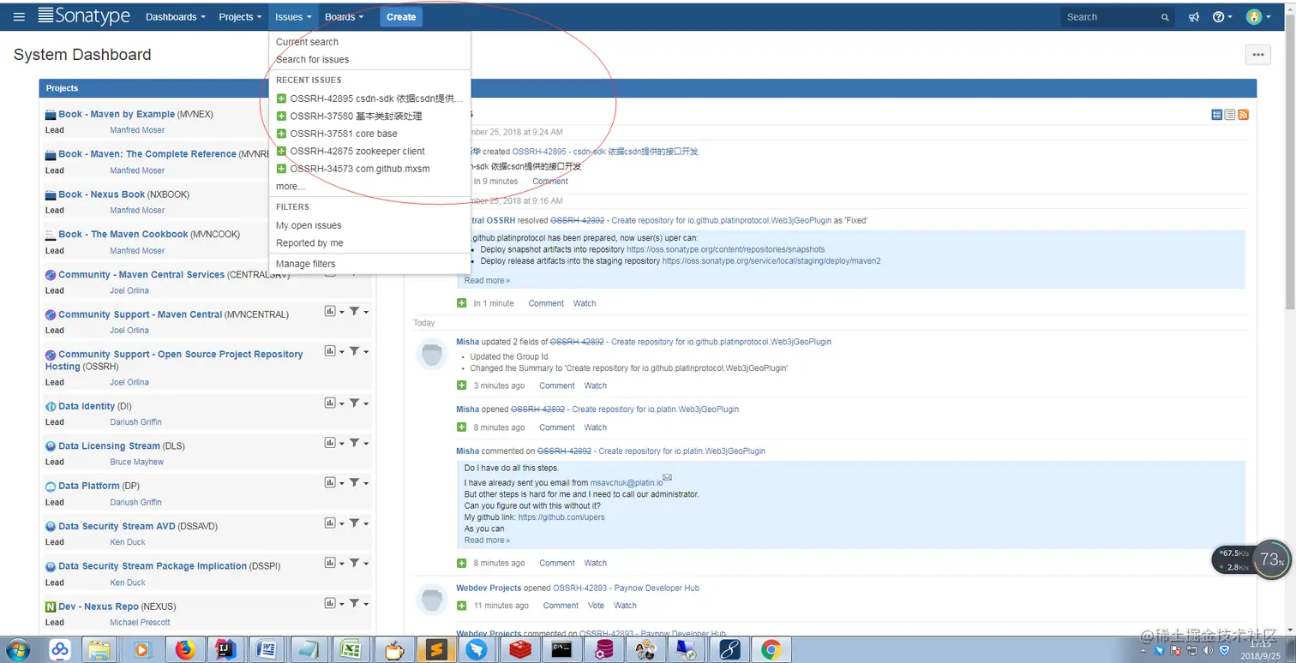Open 'Dev - Nexus Repo' project link
The image size is (1296, 663).
pyautogui.click(x=98, y=606)
